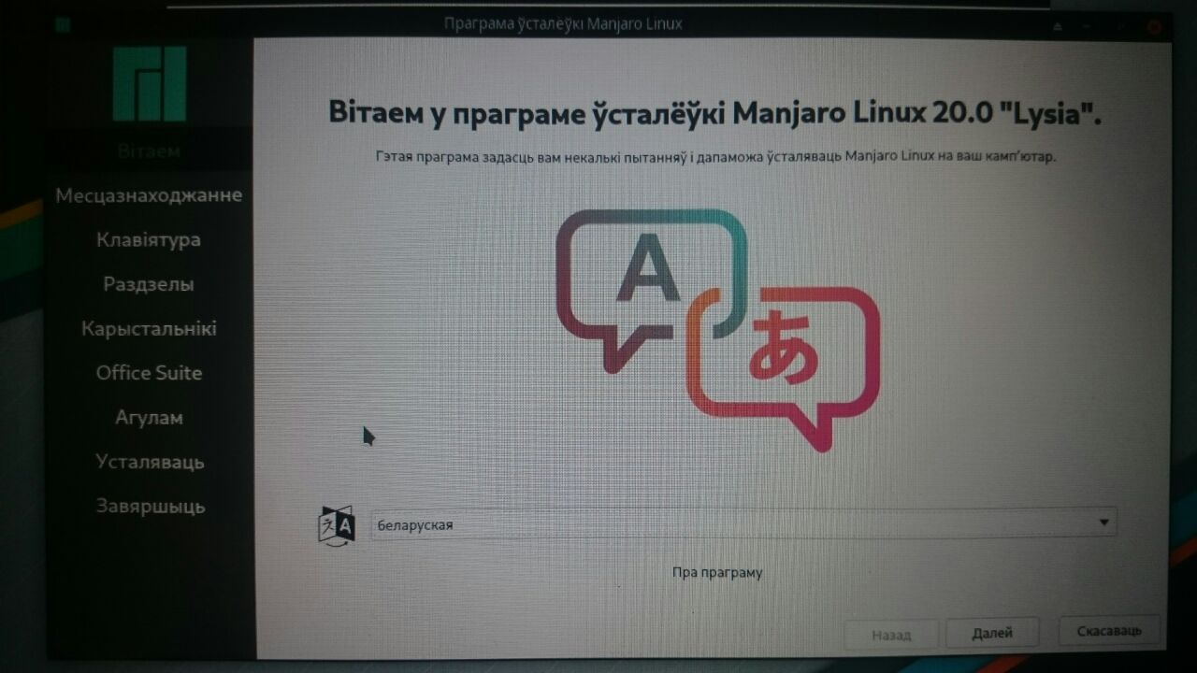
Task: Click the Назад button
Action: click(891, 635)
